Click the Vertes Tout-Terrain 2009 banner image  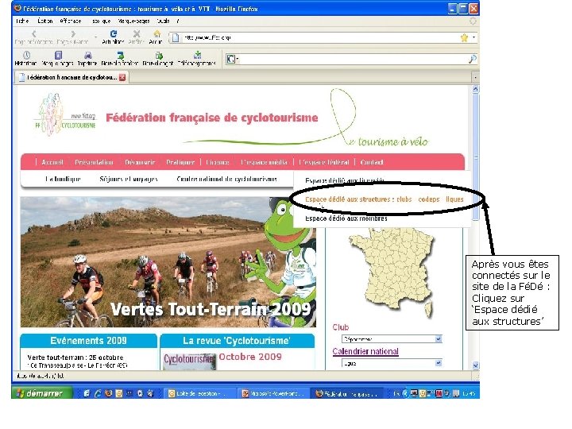[x=168, y=262]
